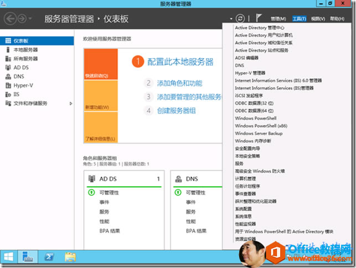The width and height of the screenshot is (356, 268).
Task: Open 性能监视器 from Tools menu
Action: pyautogui.click(x=245, y=224)
